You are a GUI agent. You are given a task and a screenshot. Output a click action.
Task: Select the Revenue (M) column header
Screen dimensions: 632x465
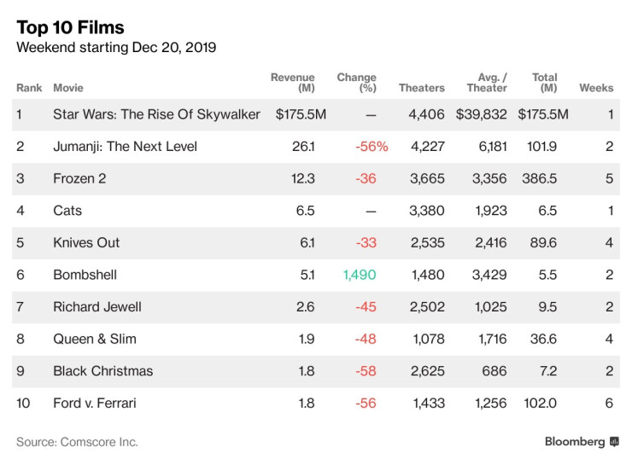point(293,83)
